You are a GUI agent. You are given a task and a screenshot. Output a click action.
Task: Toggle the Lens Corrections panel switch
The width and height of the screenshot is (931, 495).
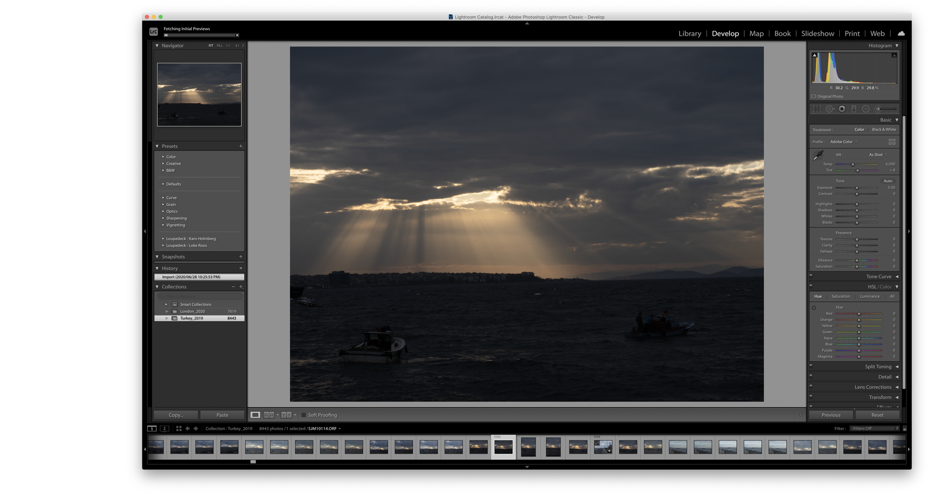coord(811,386)
